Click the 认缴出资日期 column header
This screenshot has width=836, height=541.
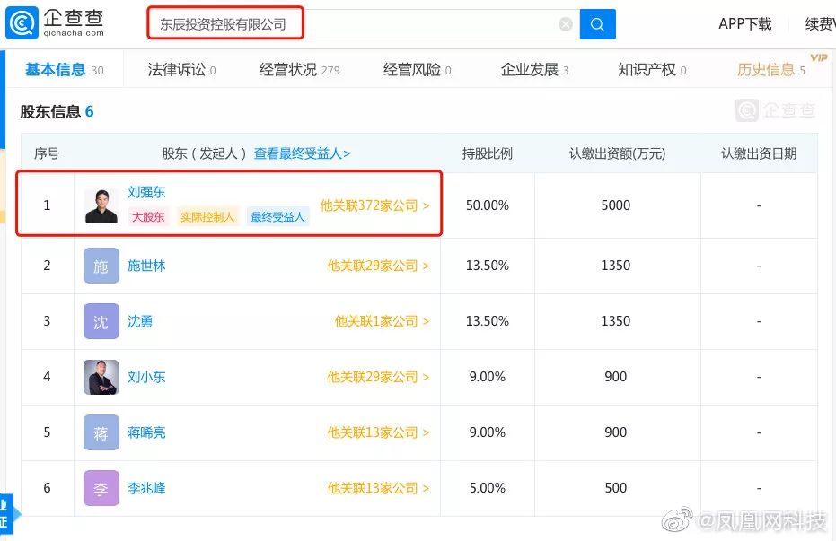[759, 153]
